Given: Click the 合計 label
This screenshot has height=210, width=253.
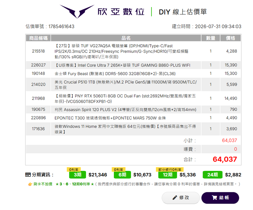Looking at the screenshot, I should click(190, 160).
